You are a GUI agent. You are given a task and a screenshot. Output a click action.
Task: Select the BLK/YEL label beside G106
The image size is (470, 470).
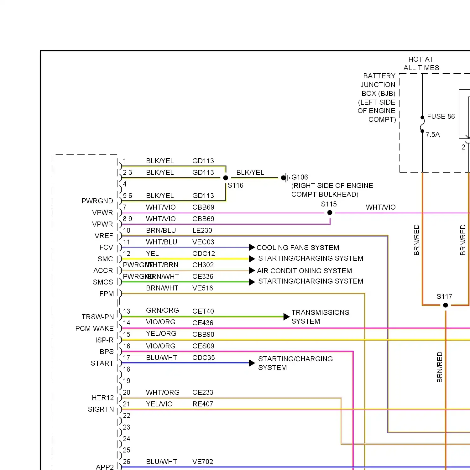click(x=250, y=172)
